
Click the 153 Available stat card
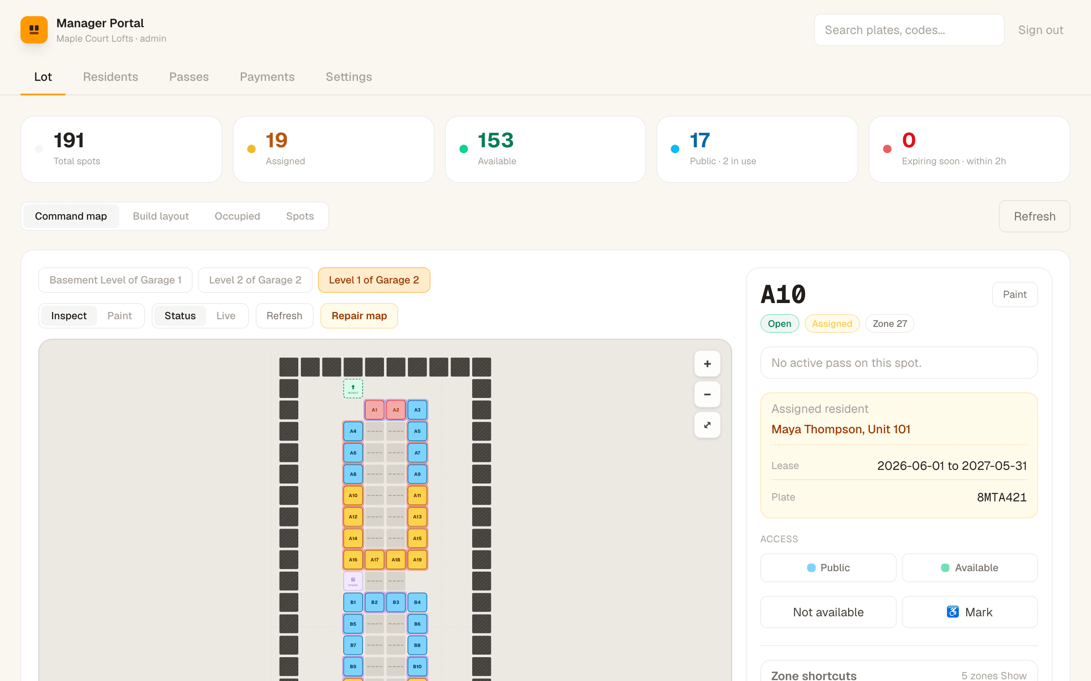545,149
